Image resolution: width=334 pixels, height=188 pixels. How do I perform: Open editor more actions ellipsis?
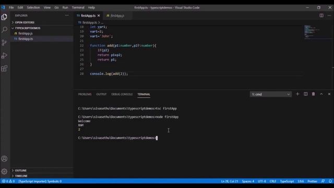pyautogui.click(x=329, y=15)
